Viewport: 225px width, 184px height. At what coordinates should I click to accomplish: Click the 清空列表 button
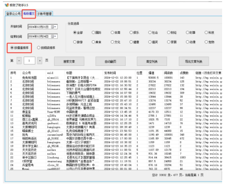(152, 61)
